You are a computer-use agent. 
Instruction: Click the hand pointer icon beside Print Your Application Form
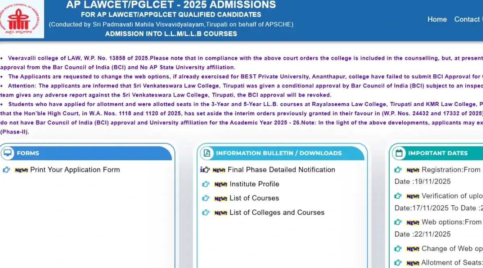pos(6,170)
